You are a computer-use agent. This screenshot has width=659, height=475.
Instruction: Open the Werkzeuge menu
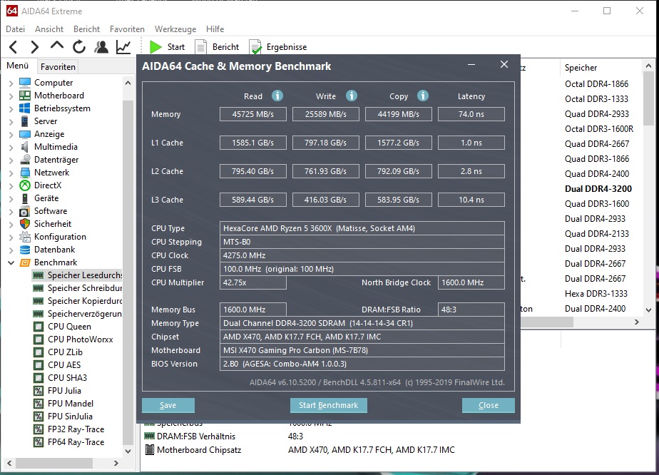(x=175, y=29)
